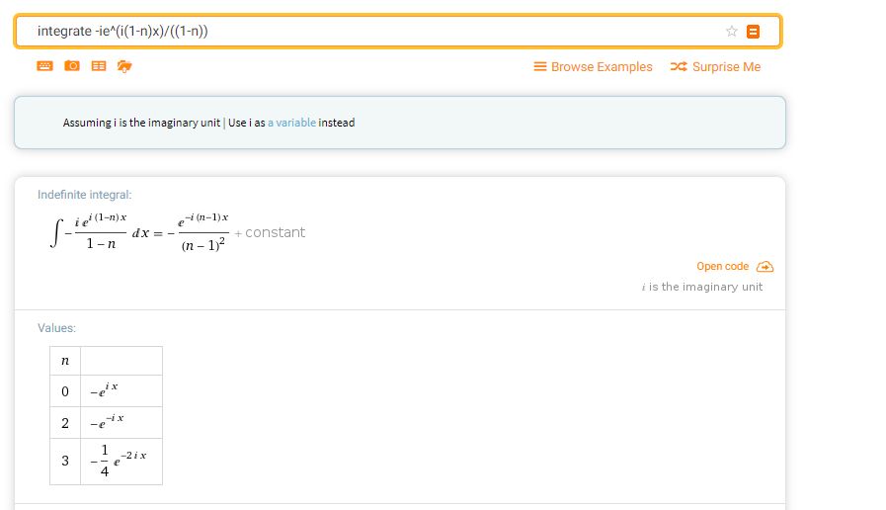Click the 'Assuming i is the imaginary unit' text
886x510 pixels.
pyautogui.click(x=141, y=123)
